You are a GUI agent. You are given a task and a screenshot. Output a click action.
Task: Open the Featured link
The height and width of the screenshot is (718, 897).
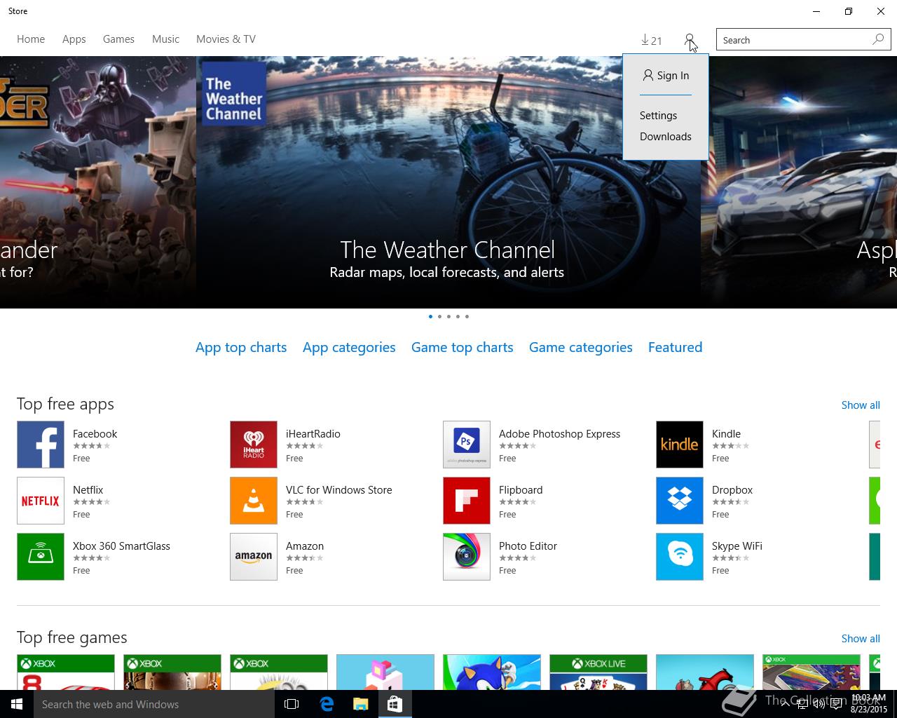(x=676, y=348)
